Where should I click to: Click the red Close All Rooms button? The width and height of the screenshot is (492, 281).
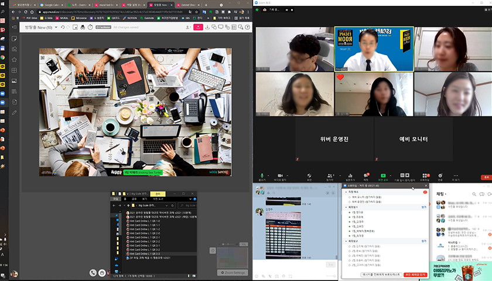pos(415,275)
